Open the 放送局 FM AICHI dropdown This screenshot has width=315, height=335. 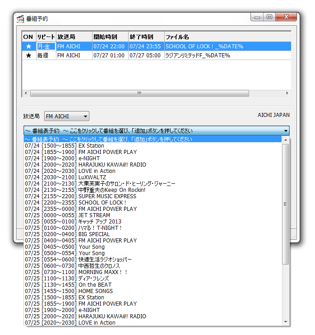tap(67, 116)
